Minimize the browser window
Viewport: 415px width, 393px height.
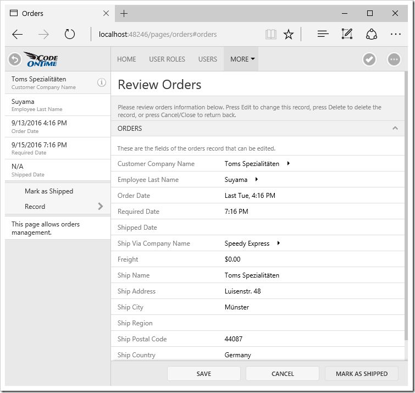344,13
